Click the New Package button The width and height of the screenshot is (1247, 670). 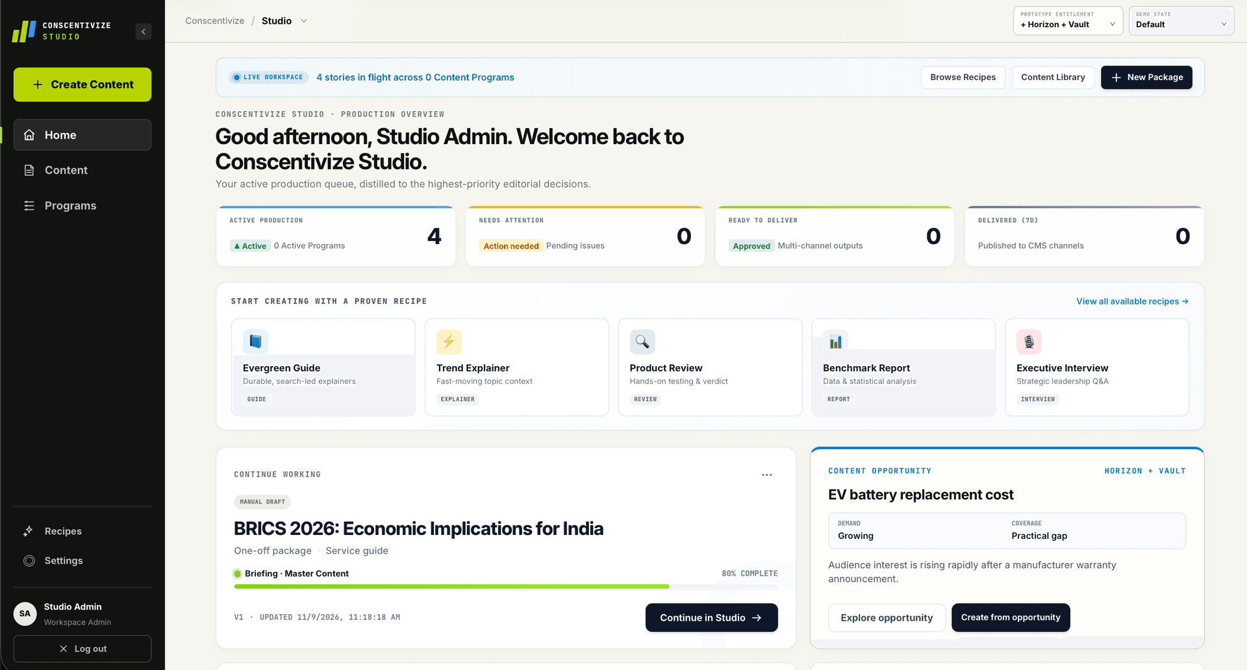click(1146, 77)
